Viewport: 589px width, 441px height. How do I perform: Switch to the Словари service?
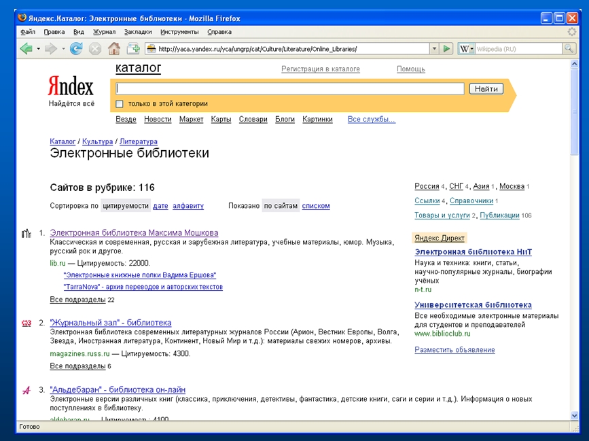[253, 120]
